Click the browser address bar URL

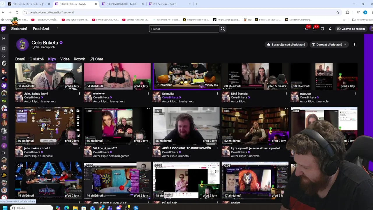coord(52,13)
